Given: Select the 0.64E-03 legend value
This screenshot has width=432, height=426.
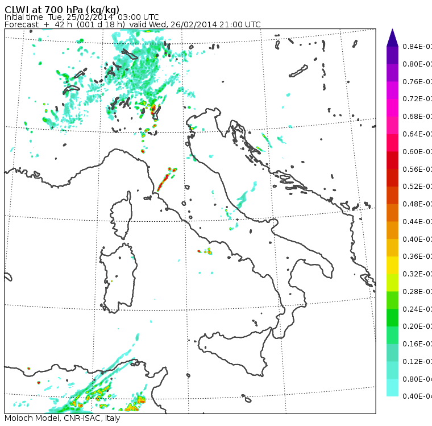Looking at the screenshot, I should pos(417,134).
